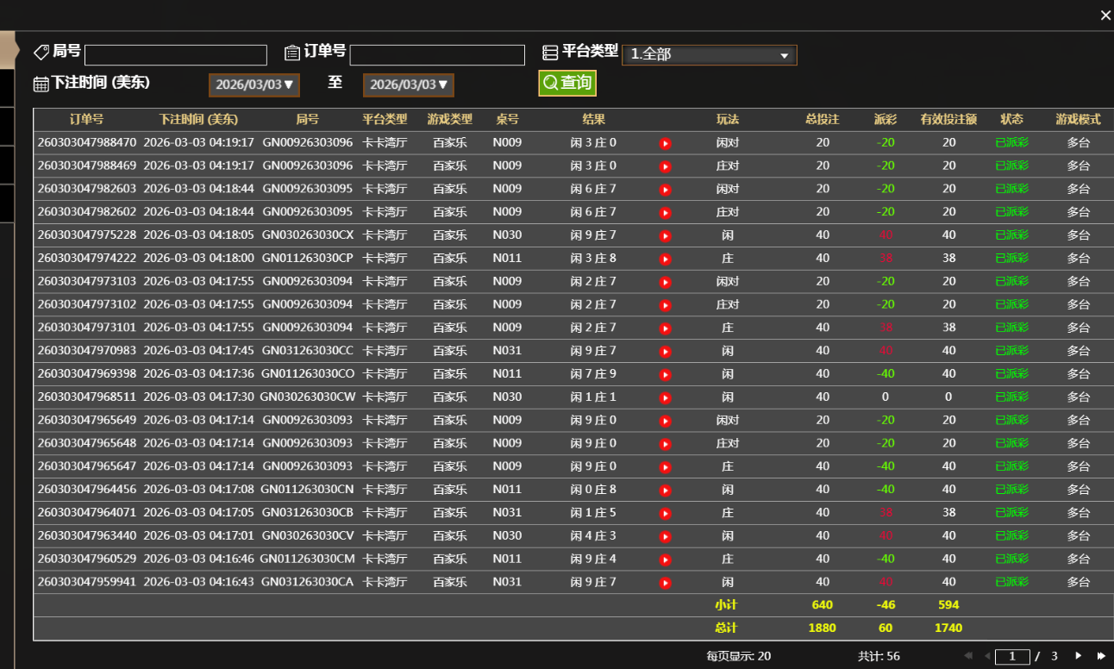Play replay for round GN011263030CP
The width and height of the screenshot is (1114, 669).
pyautogui.click(x=665, y=259)
